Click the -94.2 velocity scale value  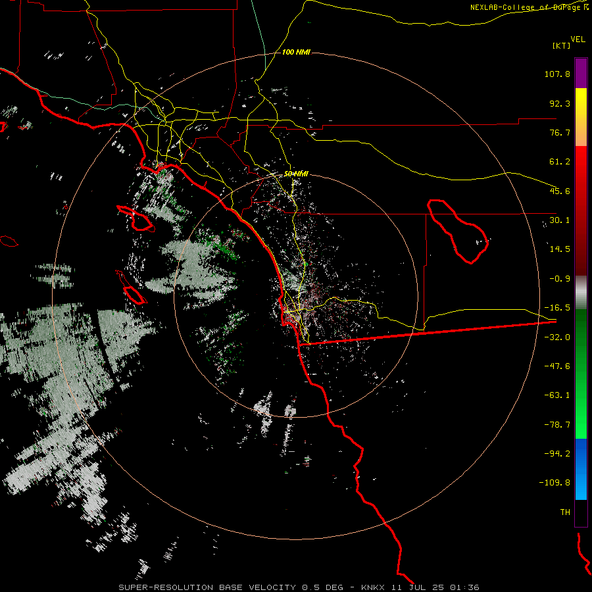557,453
